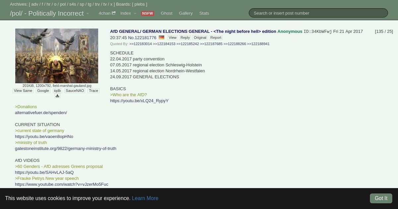Go to trv archive link
The height and width of the screenshot is (209, 398).
(x=97, y=4)
